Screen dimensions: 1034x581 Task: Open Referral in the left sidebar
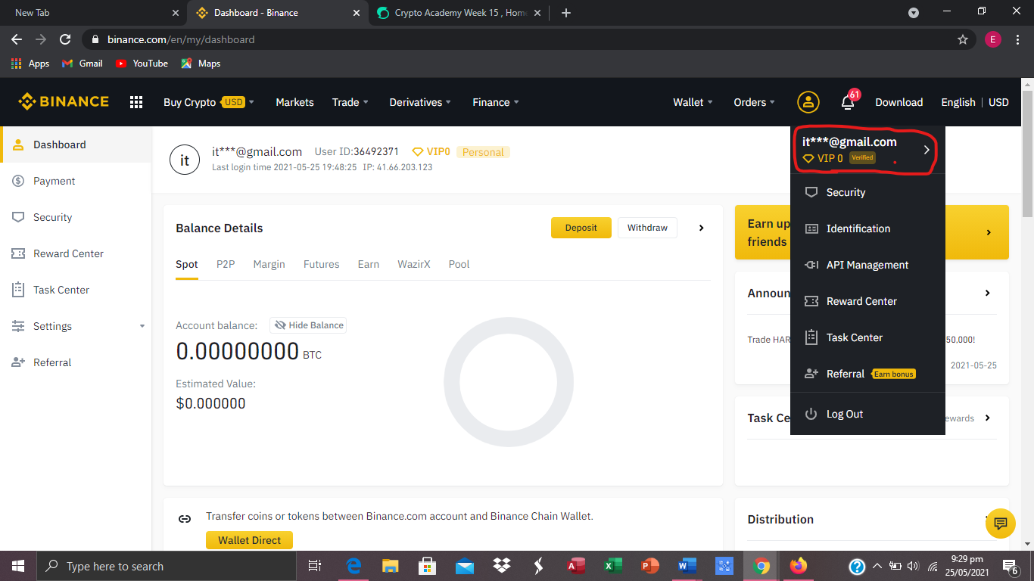click(76, 362)
